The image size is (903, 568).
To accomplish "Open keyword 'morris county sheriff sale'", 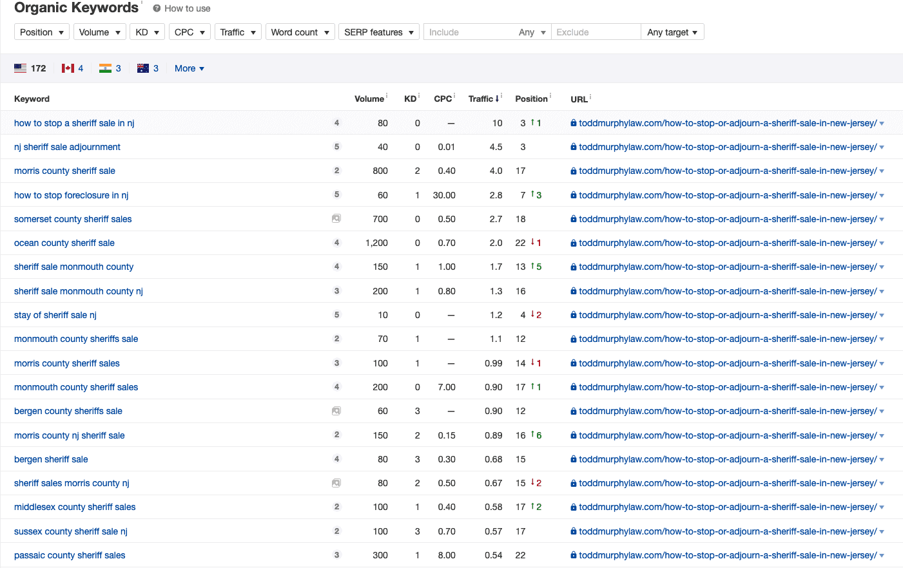I will pyautogui.click(x=64, y=171).
